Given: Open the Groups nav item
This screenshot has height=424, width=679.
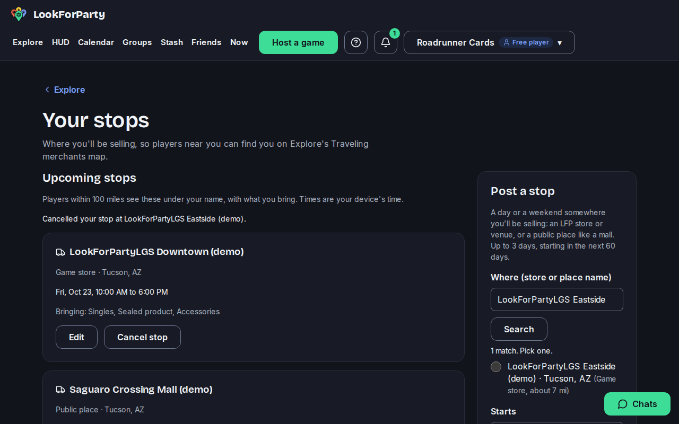Looking at the screenshot, I should point(137,42).
